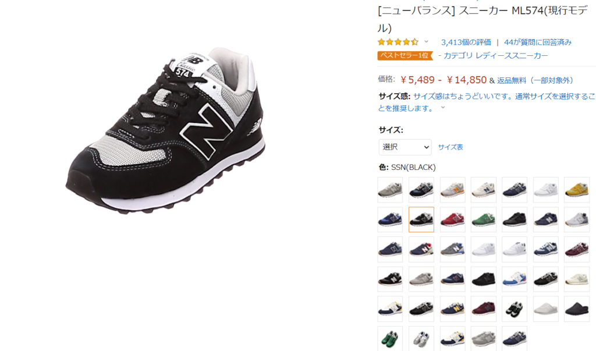Open the 3,413個の評価 reviews link

click(466, 42)
